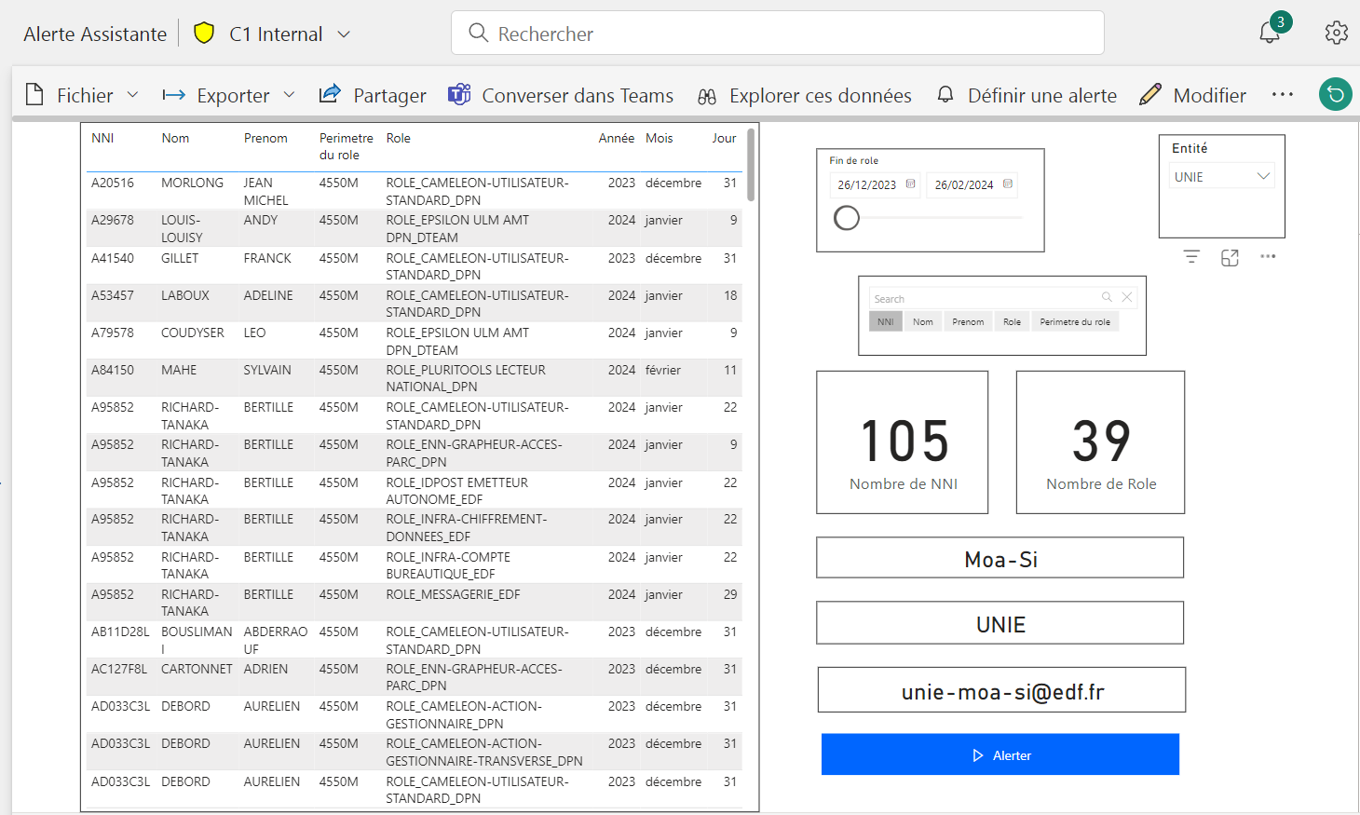Open the start date calendar picker
This screenshot has height=815, width=1360.
910,184
